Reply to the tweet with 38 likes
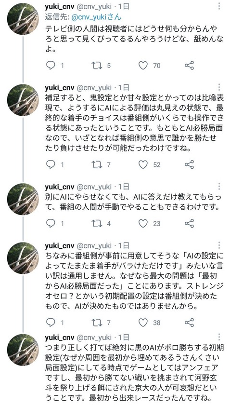 pos(51,323)
